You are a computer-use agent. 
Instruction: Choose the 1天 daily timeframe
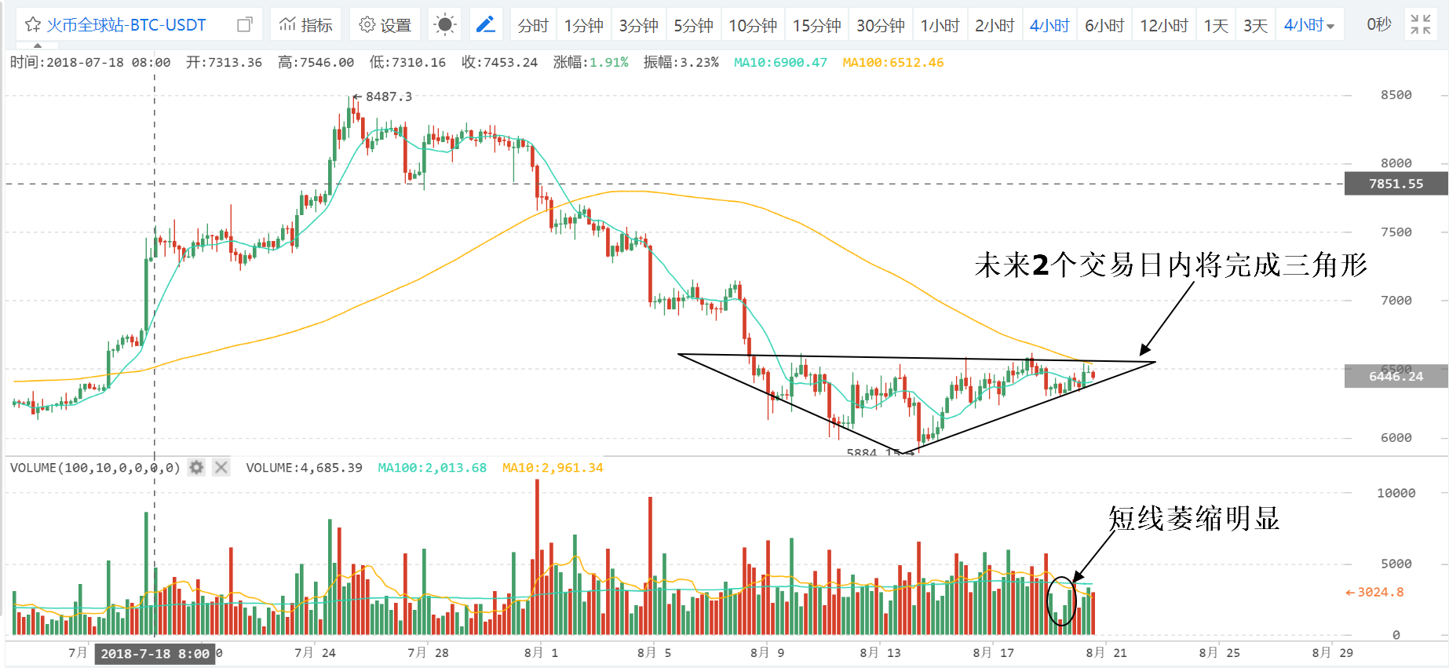coord(1216,25)
